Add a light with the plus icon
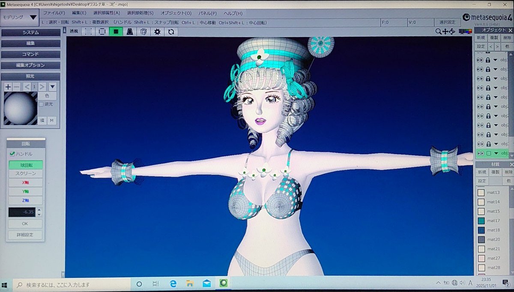Screen dimensions: 514x292 pos(8,87)
